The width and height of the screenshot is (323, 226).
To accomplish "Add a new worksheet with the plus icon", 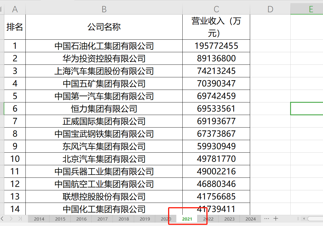I will 276,219.
